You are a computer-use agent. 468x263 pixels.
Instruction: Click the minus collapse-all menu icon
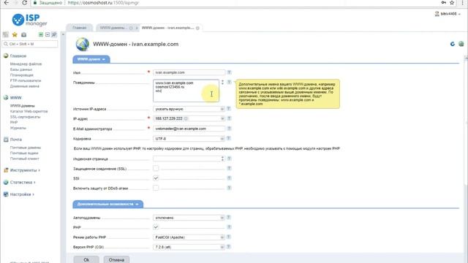[x=48, y=34]
